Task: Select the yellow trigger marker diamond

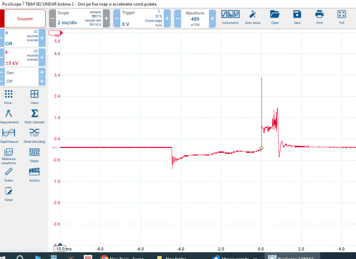Action: coord(261,148)
